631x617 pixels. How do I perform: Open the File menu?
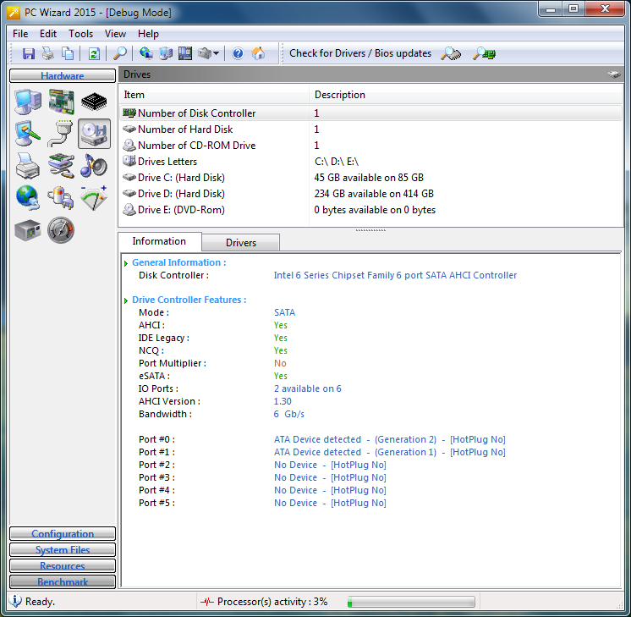pyautogui.click(x=20, y=34)
